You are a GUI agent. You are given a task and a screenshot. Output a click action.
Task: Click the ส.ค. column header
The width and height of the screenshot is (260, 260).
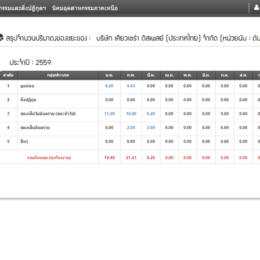[243, 75]
